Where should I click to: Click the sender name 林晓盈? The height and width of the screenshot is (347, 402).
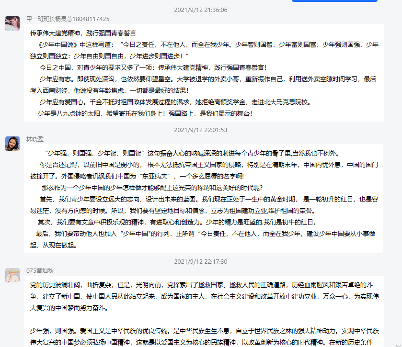click(35, 139)
